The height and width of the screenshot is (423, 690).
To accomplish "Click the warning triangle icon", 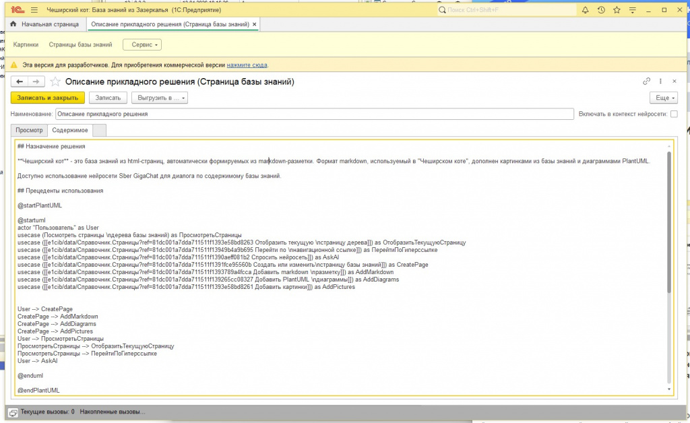I will pos(14,65).
